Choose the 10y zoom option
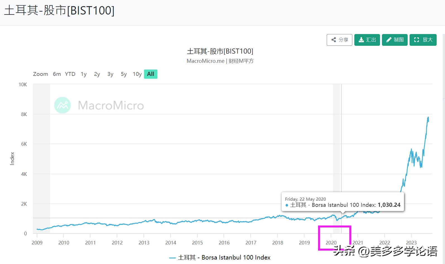Screen dimensions: 445x264 [x=137, y=74]
